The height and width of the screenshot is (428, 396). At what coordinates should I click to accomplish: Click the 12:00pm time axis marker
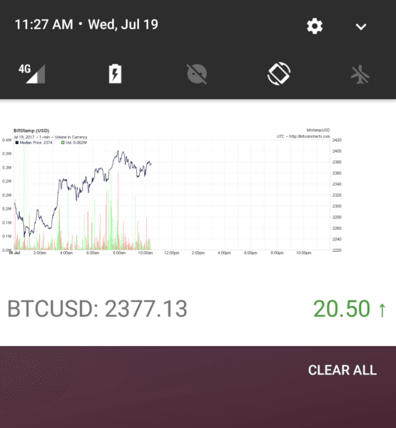pos(171,253)
